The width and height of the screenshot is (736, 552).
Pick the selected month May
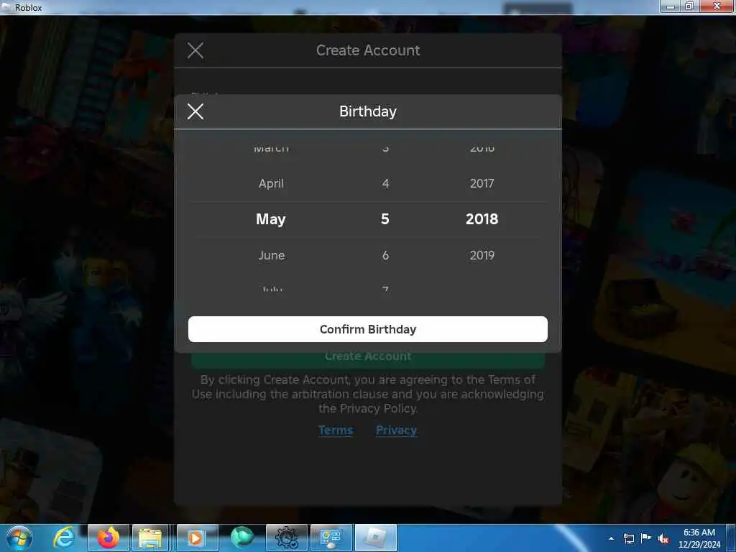pyautogui.click(x=270, y=219)
